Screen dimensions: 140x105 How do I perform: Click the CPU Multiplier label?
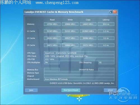[34, 62]
